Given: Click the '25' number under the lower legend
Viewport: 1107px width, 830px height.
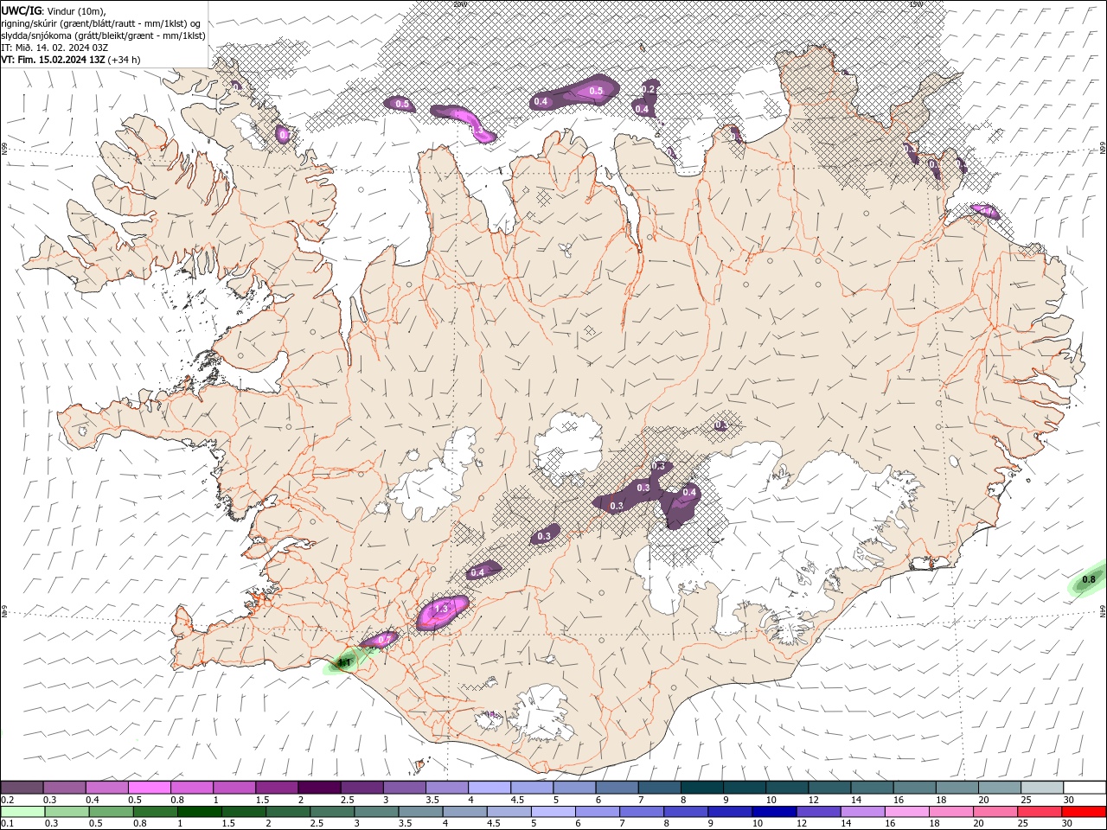Looking at the screenshot, I should click(1022, 824).
